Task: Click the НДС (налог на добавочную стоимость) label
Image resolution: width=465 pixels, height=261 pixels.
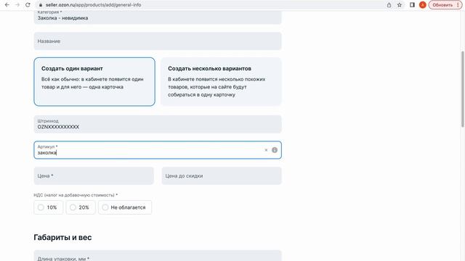Action: point(76,195)
